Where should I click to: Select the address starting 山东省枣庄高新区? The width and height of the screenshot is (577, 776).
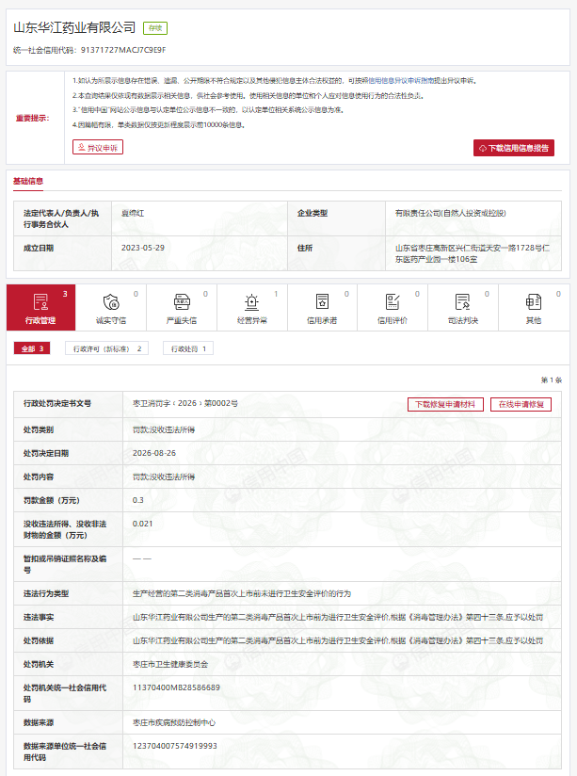click(x=473, y=253)
